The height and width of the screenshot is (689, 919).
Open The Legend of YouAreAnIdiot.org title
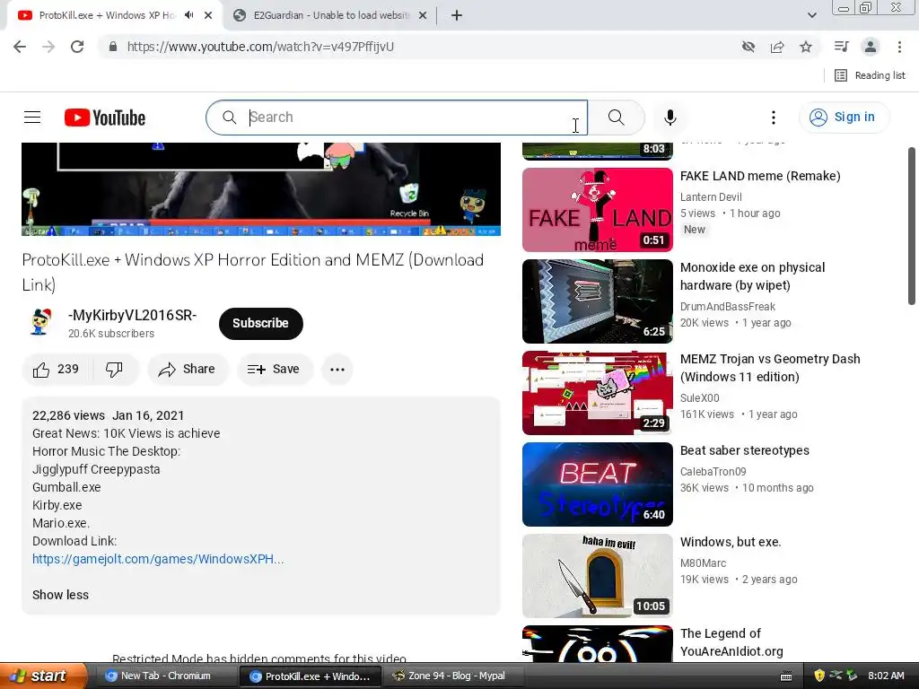731,642
